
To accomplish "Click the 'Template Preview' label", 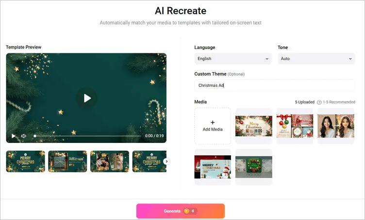I will click(x=23, y=47).
